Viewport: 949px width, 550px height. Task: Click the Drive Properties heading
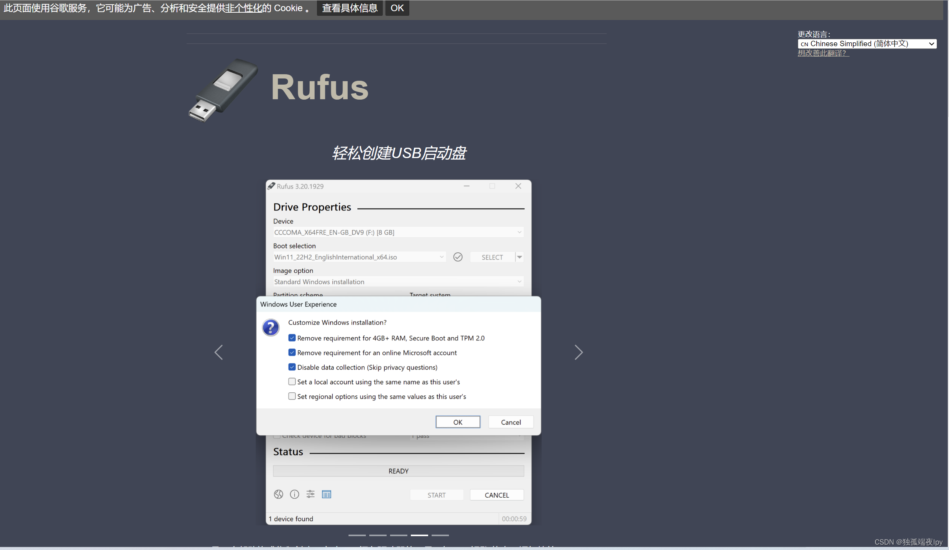tap(312, 207)
